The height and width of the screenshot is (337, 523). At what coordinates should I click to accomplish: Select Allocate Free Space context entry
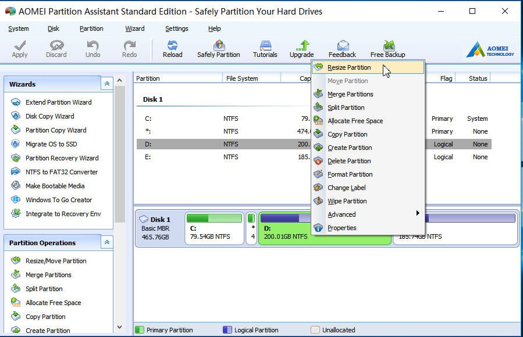368,121
